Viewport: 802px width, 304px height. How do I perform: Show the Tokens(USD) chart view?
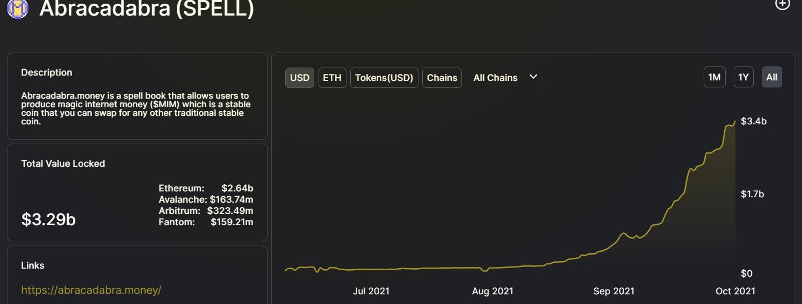point(384,78)
